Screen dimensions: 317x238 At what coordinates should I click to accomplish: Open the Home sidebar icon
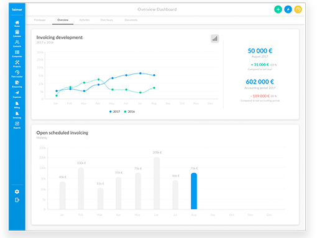coord(17,24)
